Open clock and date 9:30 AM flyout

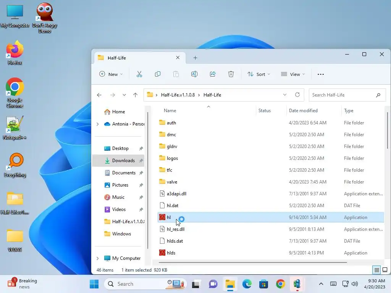(x=375, y=284)
